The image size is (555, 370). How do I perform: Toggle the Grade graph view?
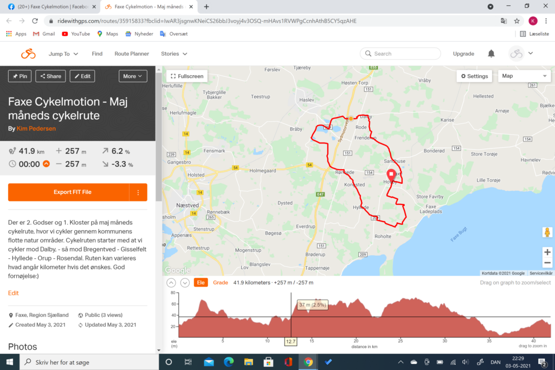pyautogui.click(x=220, y=283)
